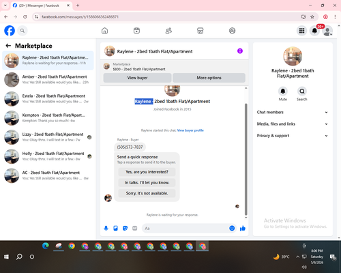Select the Messenger | Facebook tab
Screen dimensions: 341x273
tap(40, 5)
